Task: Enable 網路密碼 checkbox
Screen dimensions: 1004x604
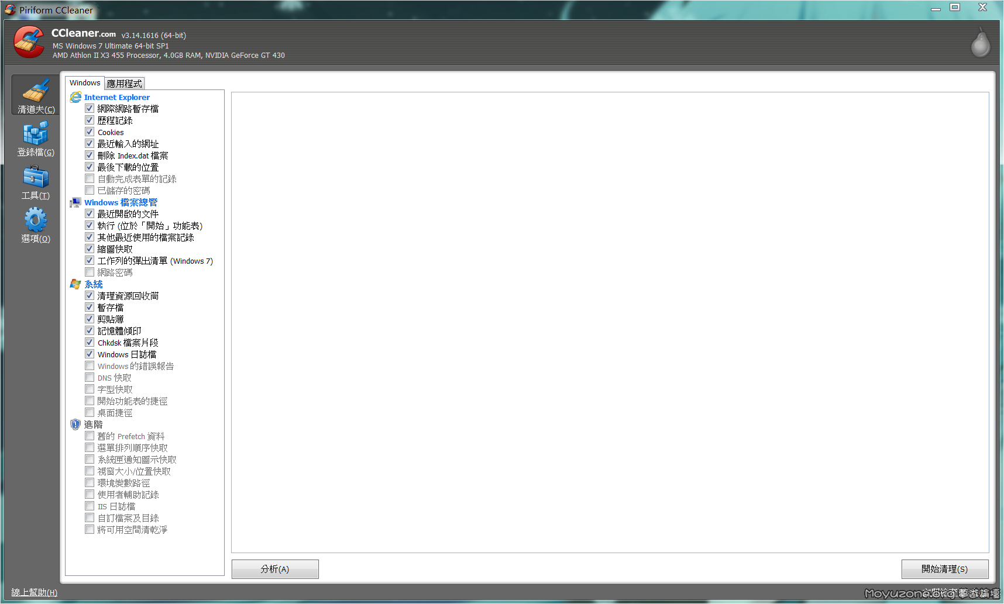Action: tap(90, 272)
